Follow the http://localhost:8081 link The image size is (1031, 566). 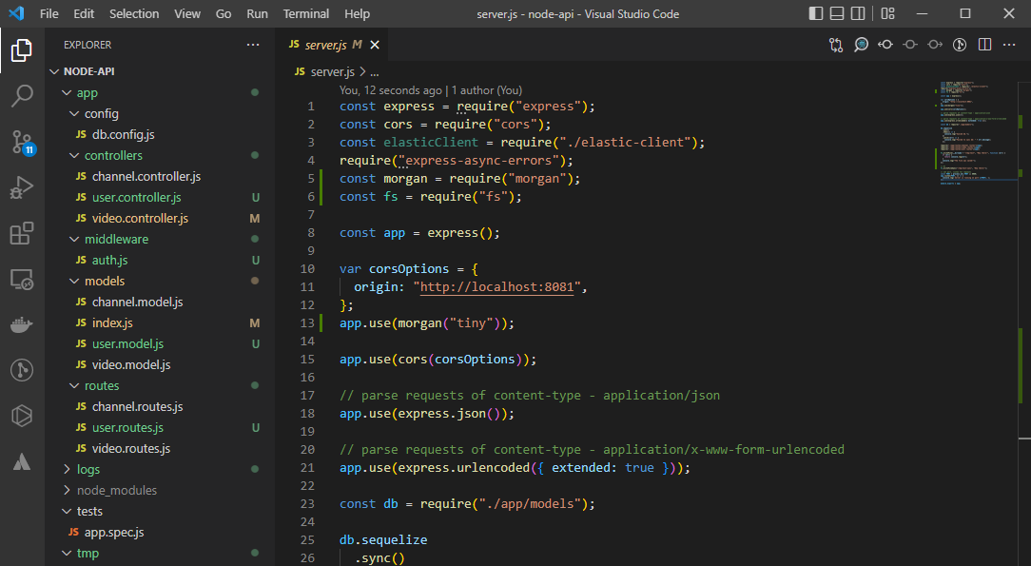pos(496,286)
